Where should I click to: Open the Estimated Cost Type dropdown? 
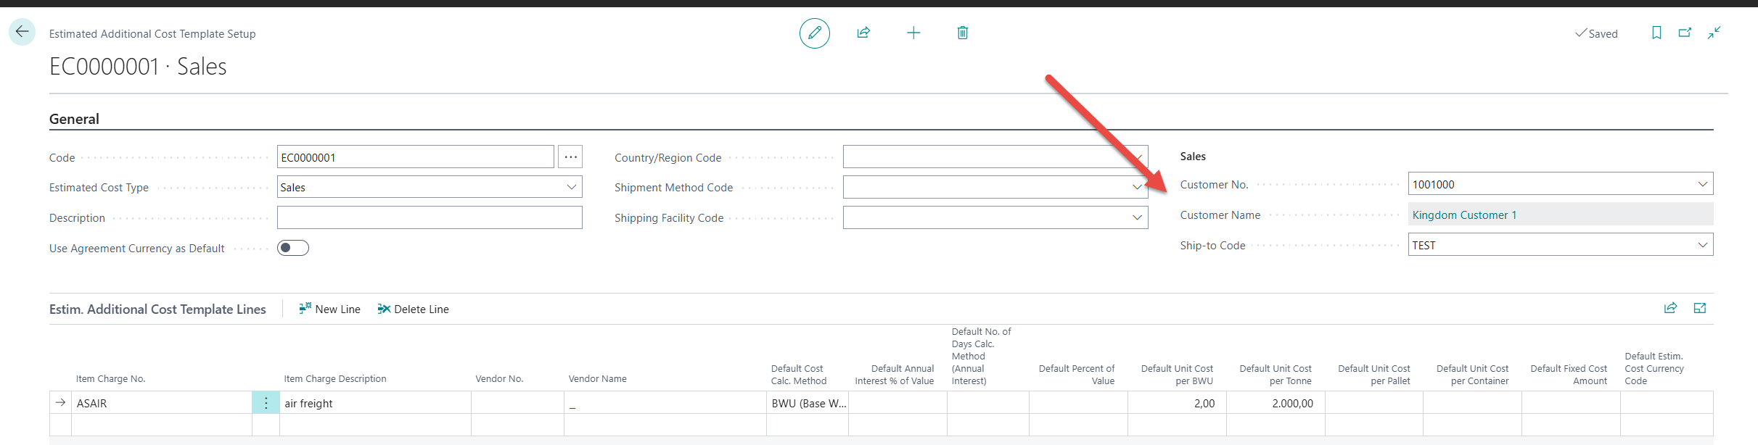pos(571,187)
